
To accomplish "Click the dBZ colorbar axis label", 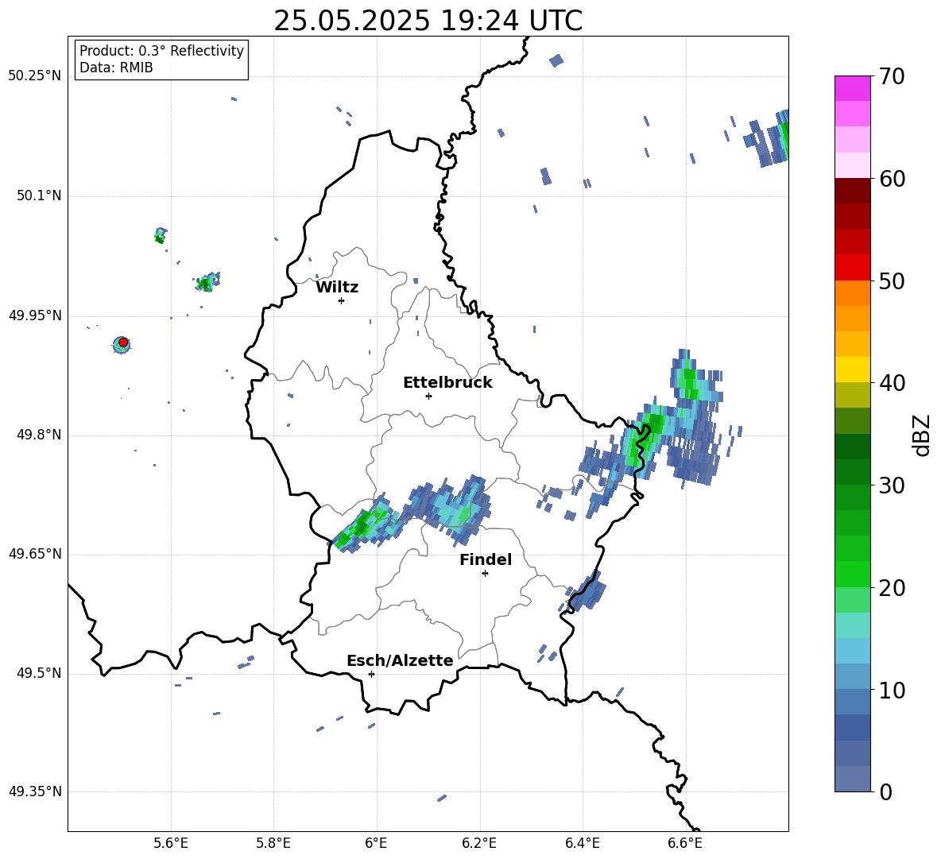I will point(921,435).
